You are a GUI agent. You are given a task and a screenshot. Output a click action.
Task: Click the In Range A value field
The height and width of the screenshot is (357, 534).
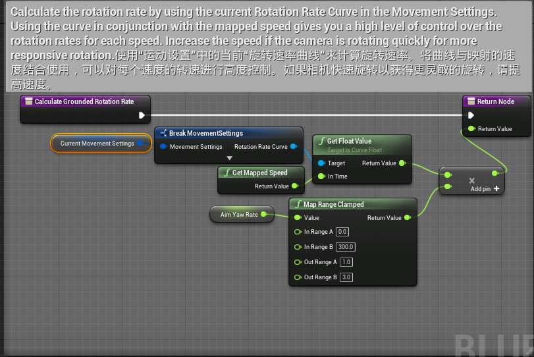[342, 232]
